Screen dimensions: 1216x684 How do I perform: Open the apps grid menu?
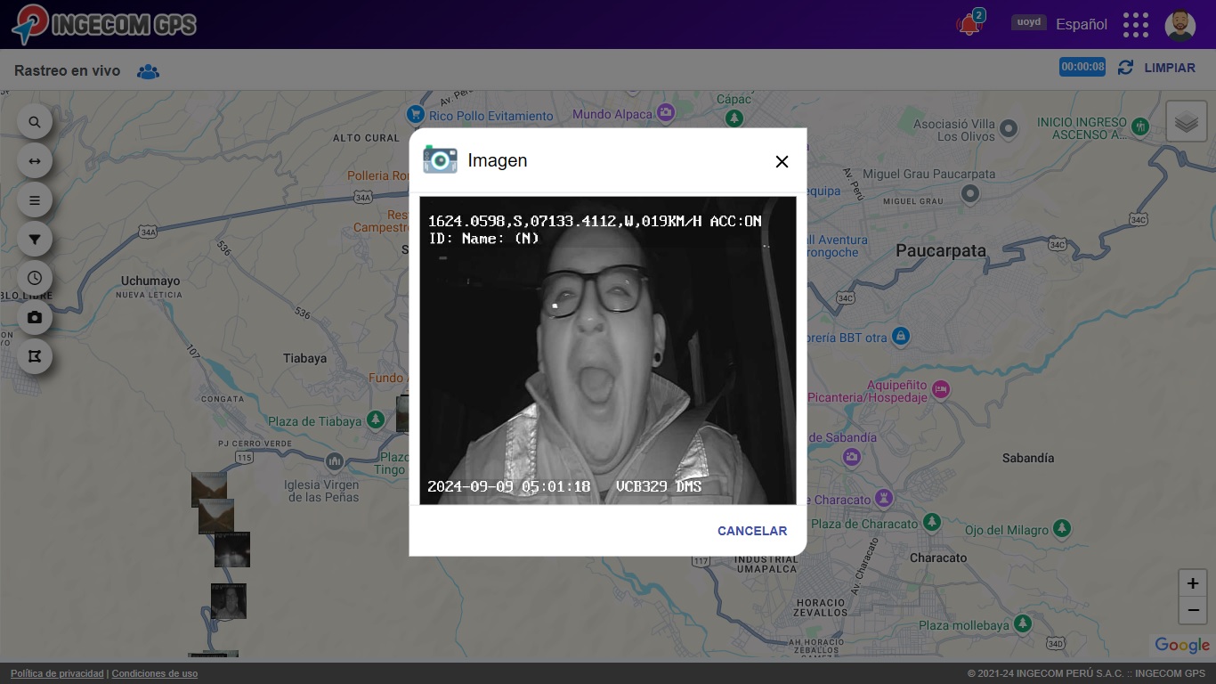pyautogui.click(x=1135, y=25)
